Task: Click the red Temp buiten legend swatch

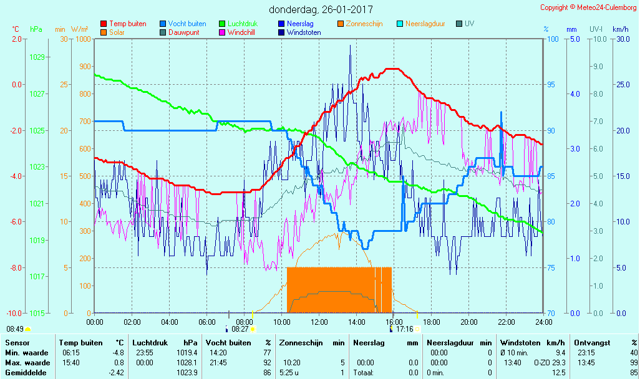Action: coord(104,24)
